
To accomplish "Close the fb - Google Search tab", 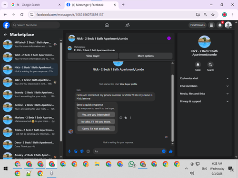I will point(59,5).
